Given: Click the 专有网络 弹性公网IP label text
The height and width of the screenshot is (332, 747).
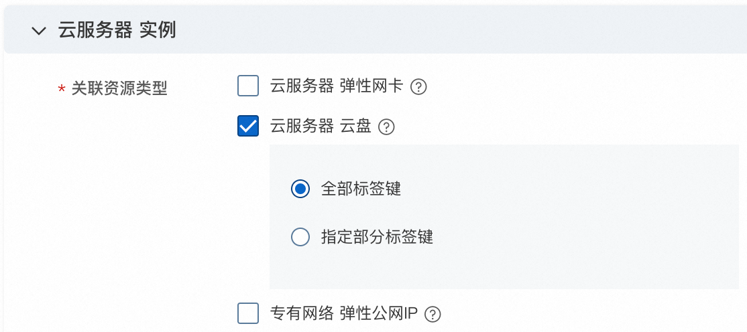Looking at the screenshot, I should (x=344, y=313).
